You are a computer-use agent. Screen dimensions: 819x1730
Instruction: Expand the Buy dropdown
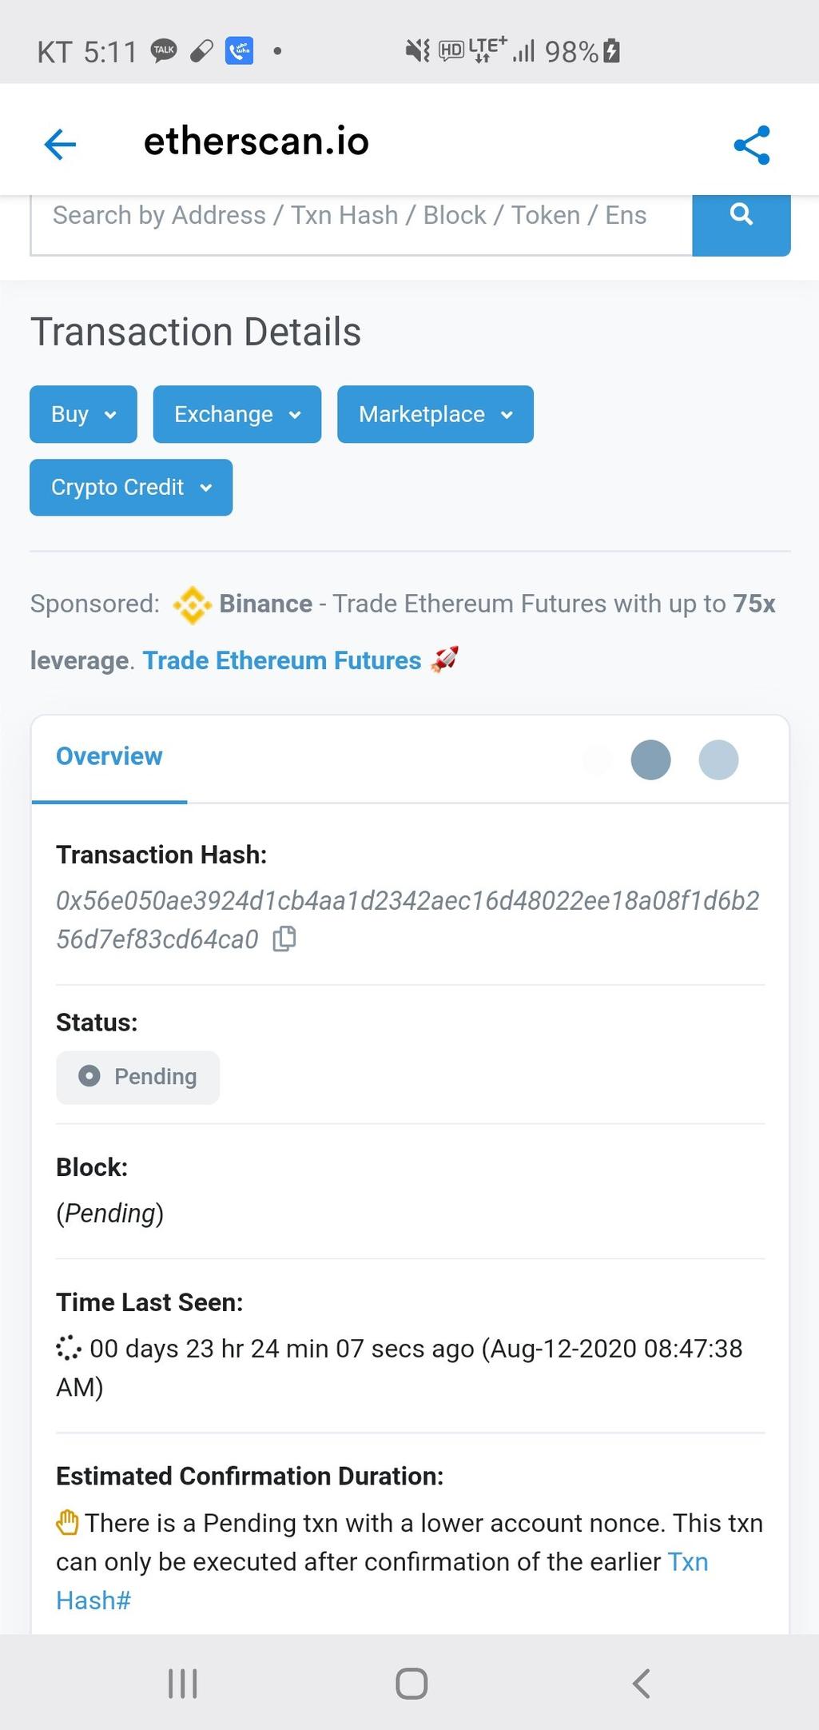pyautogui.click(x=83, y=414)
